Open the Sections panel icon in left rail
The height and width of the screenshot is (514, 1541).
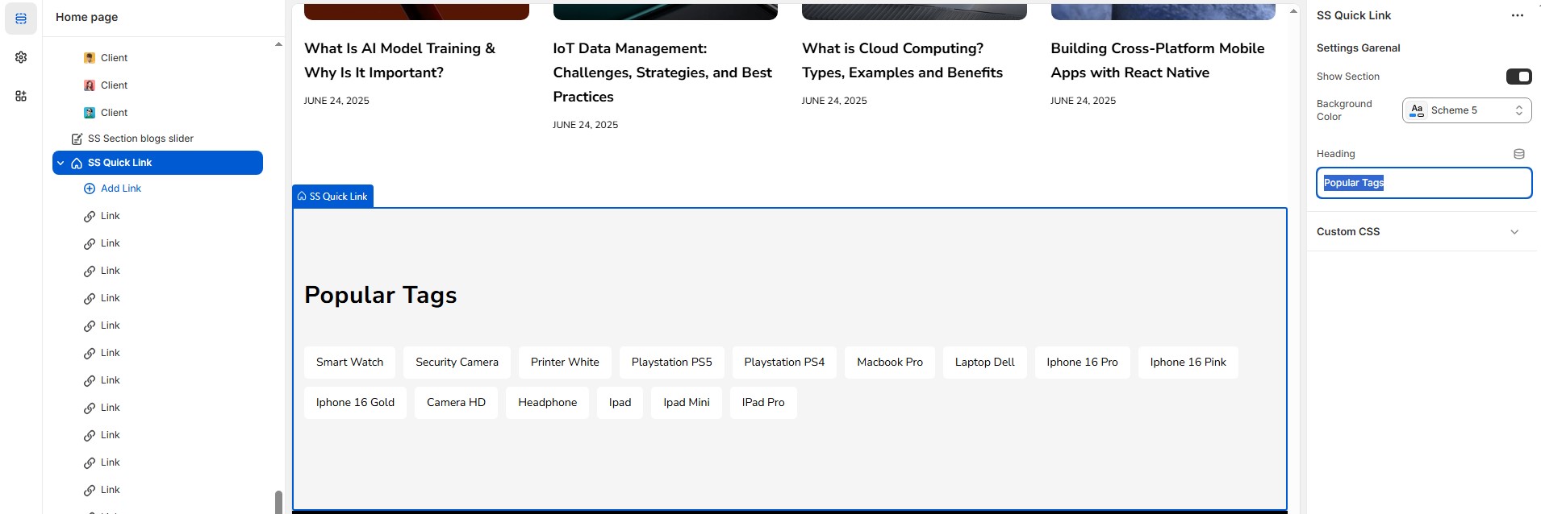pos(21,19)
